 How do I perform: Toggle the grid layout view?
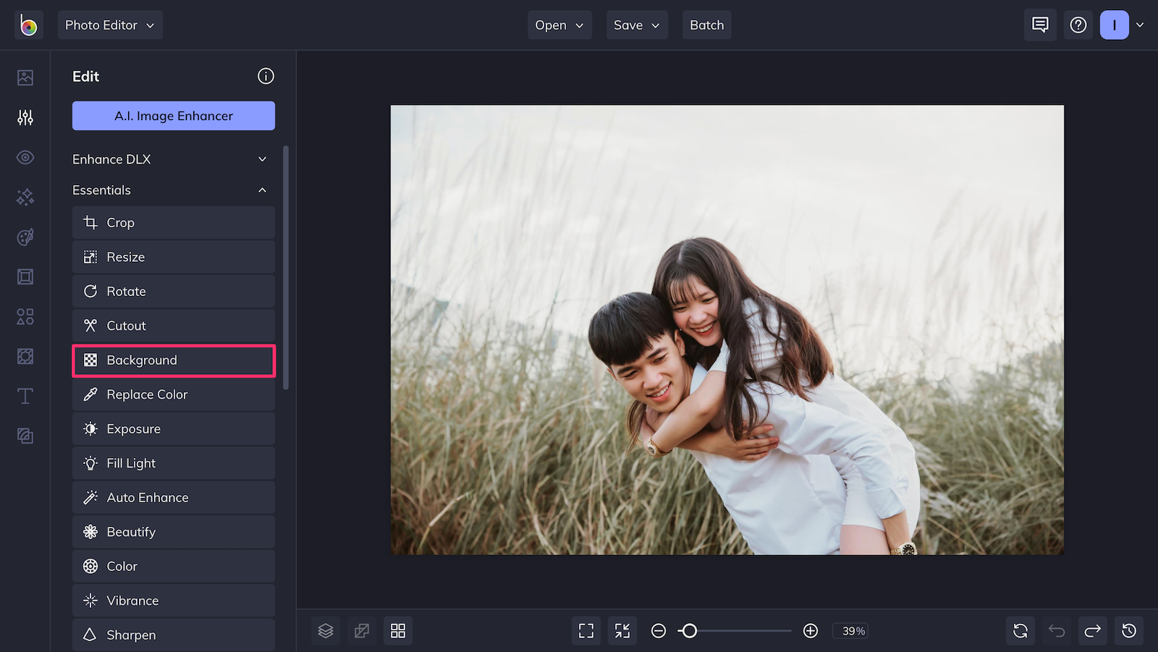pyautogui.click(x=398, y=630)
